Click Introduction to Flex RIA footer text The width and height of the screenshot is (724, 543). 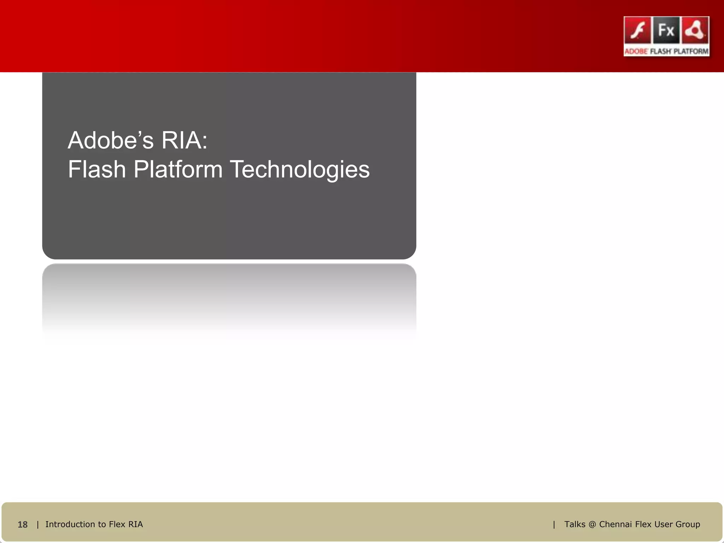click(94, 524)
